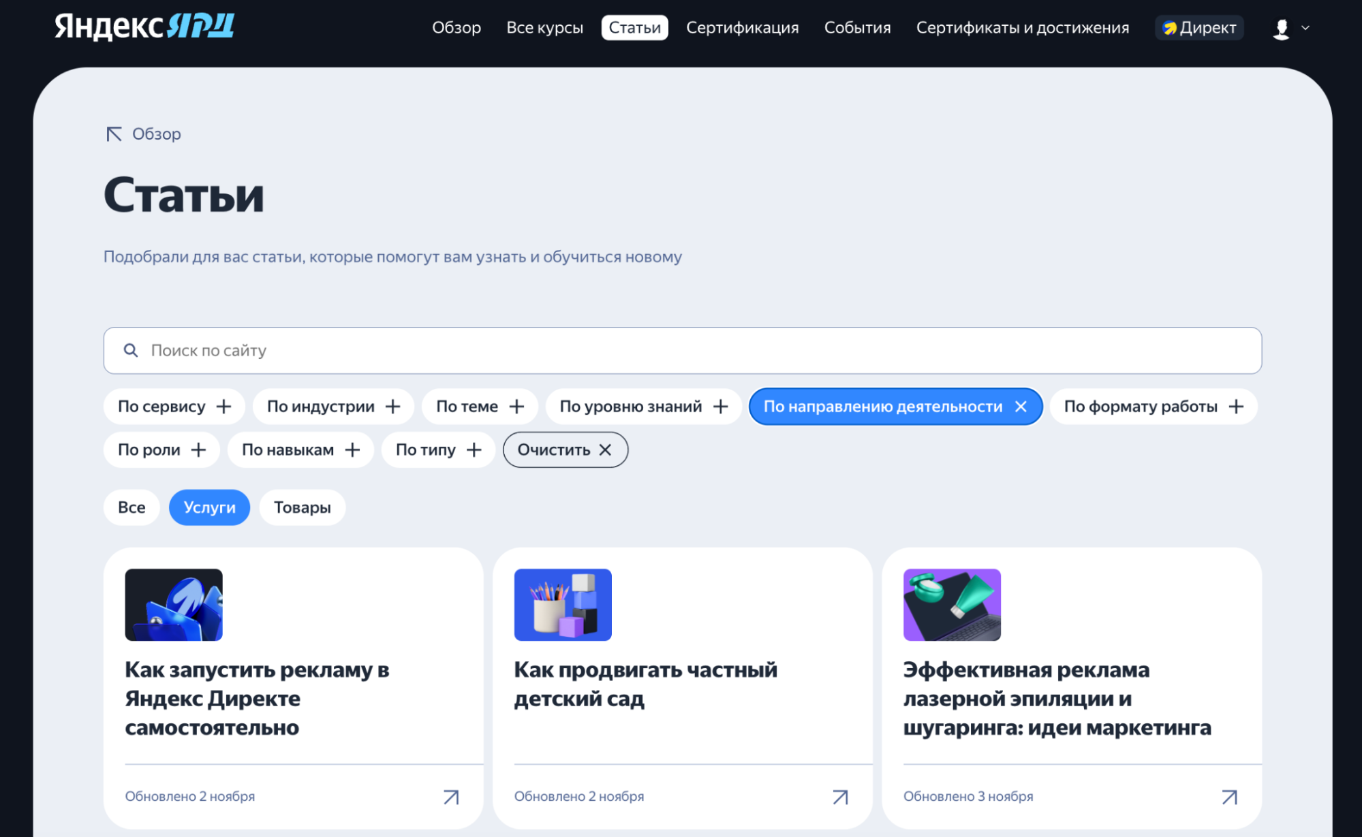
Task: Click the Яндекс ЯРД logo
Action: click(x=144, y=26)
